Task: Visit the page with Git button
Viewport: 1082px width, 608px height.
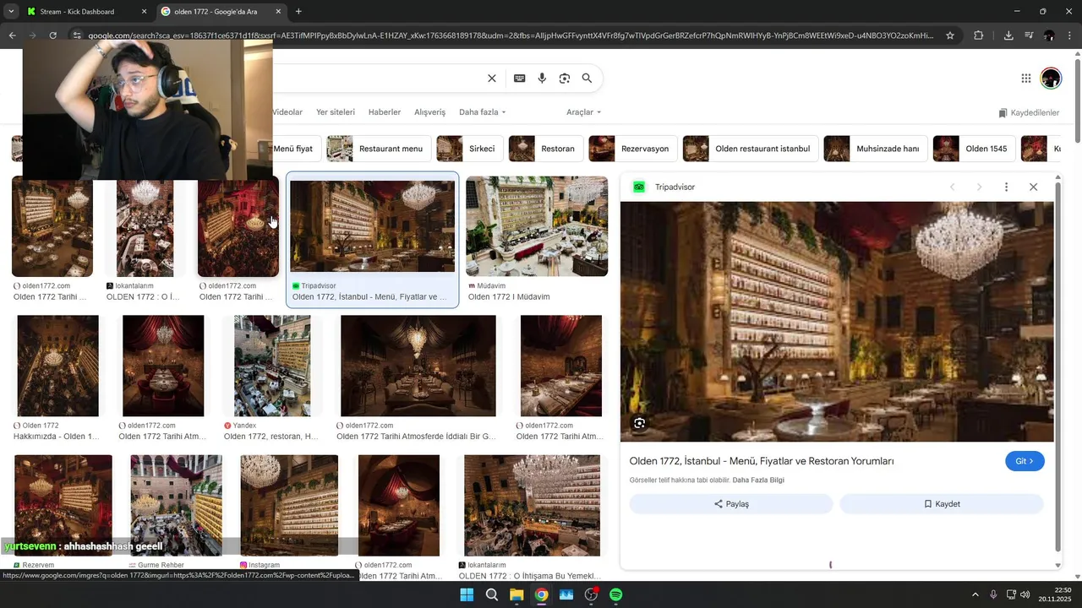Action: [x=1025, y=461]
